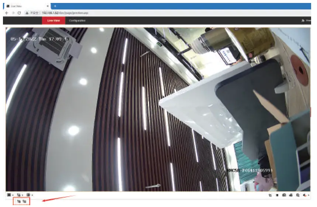317x207 pixels.
Task: Start recording the live video
Action: 291,195
